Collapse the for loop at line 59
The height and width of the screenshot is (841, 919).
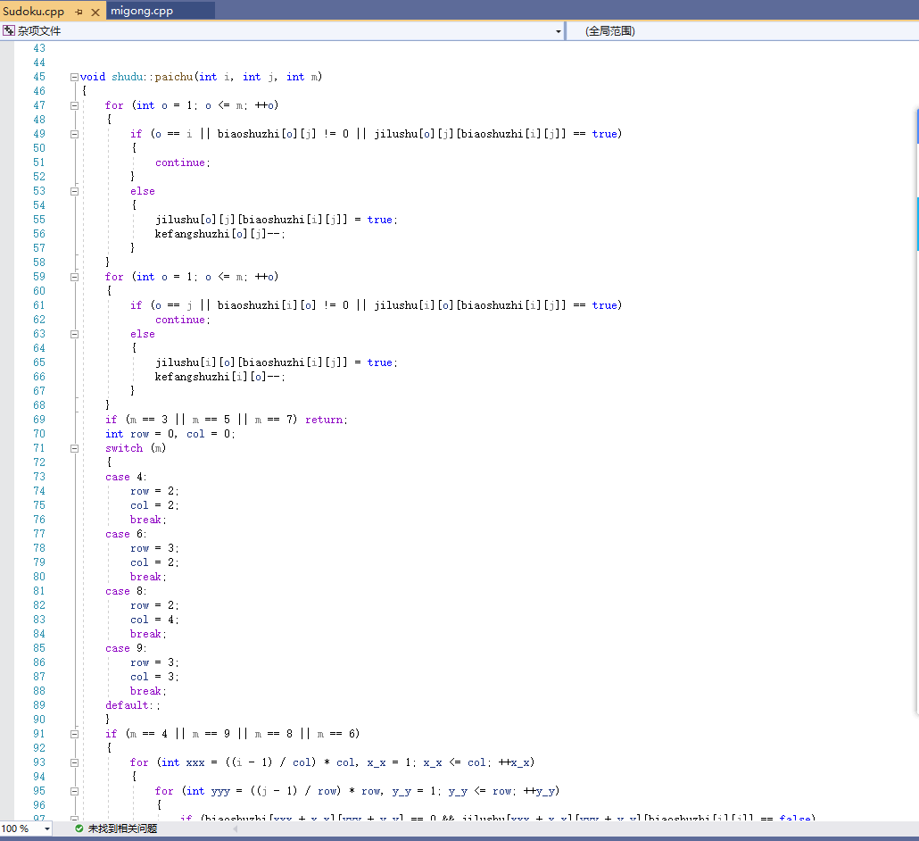tap(74, 277)
